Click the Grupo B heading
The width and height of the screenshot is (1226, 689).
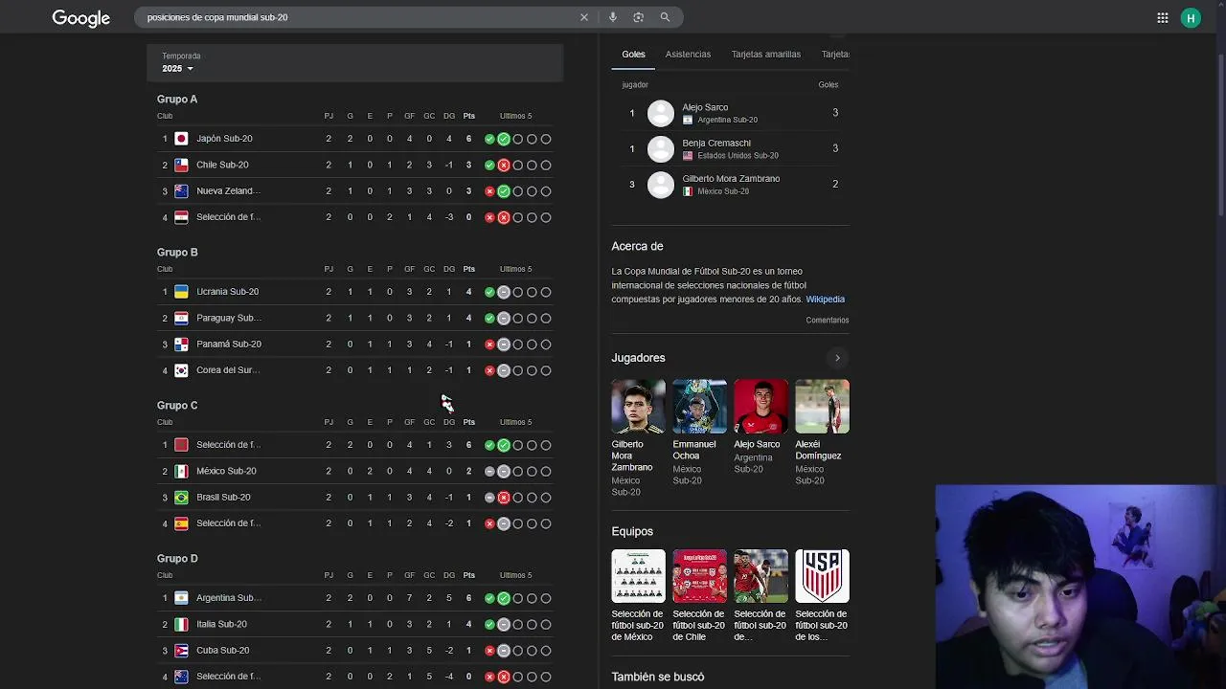177,253
